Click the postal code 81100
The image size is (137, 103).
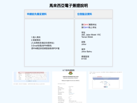[84, 59]
